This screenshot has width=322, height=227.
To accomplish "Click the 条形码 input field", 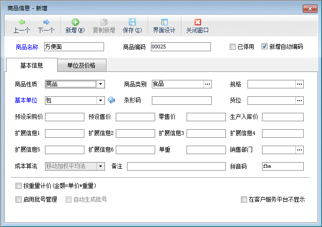I will click(181, 100).
